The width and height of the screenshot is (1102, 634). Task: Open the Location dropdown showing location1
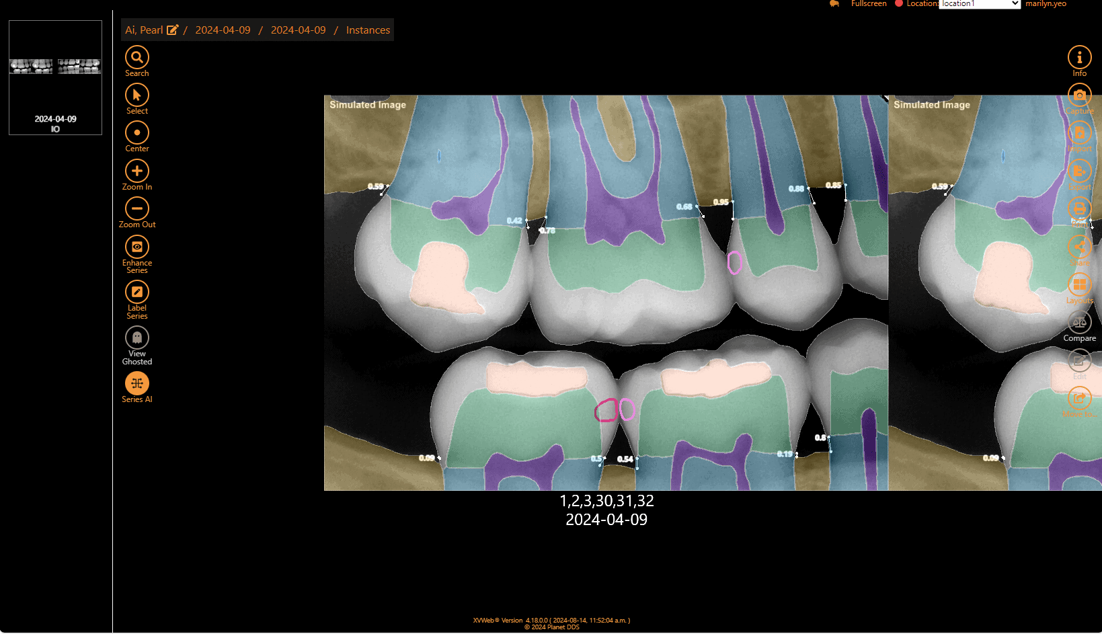point(979,4)
